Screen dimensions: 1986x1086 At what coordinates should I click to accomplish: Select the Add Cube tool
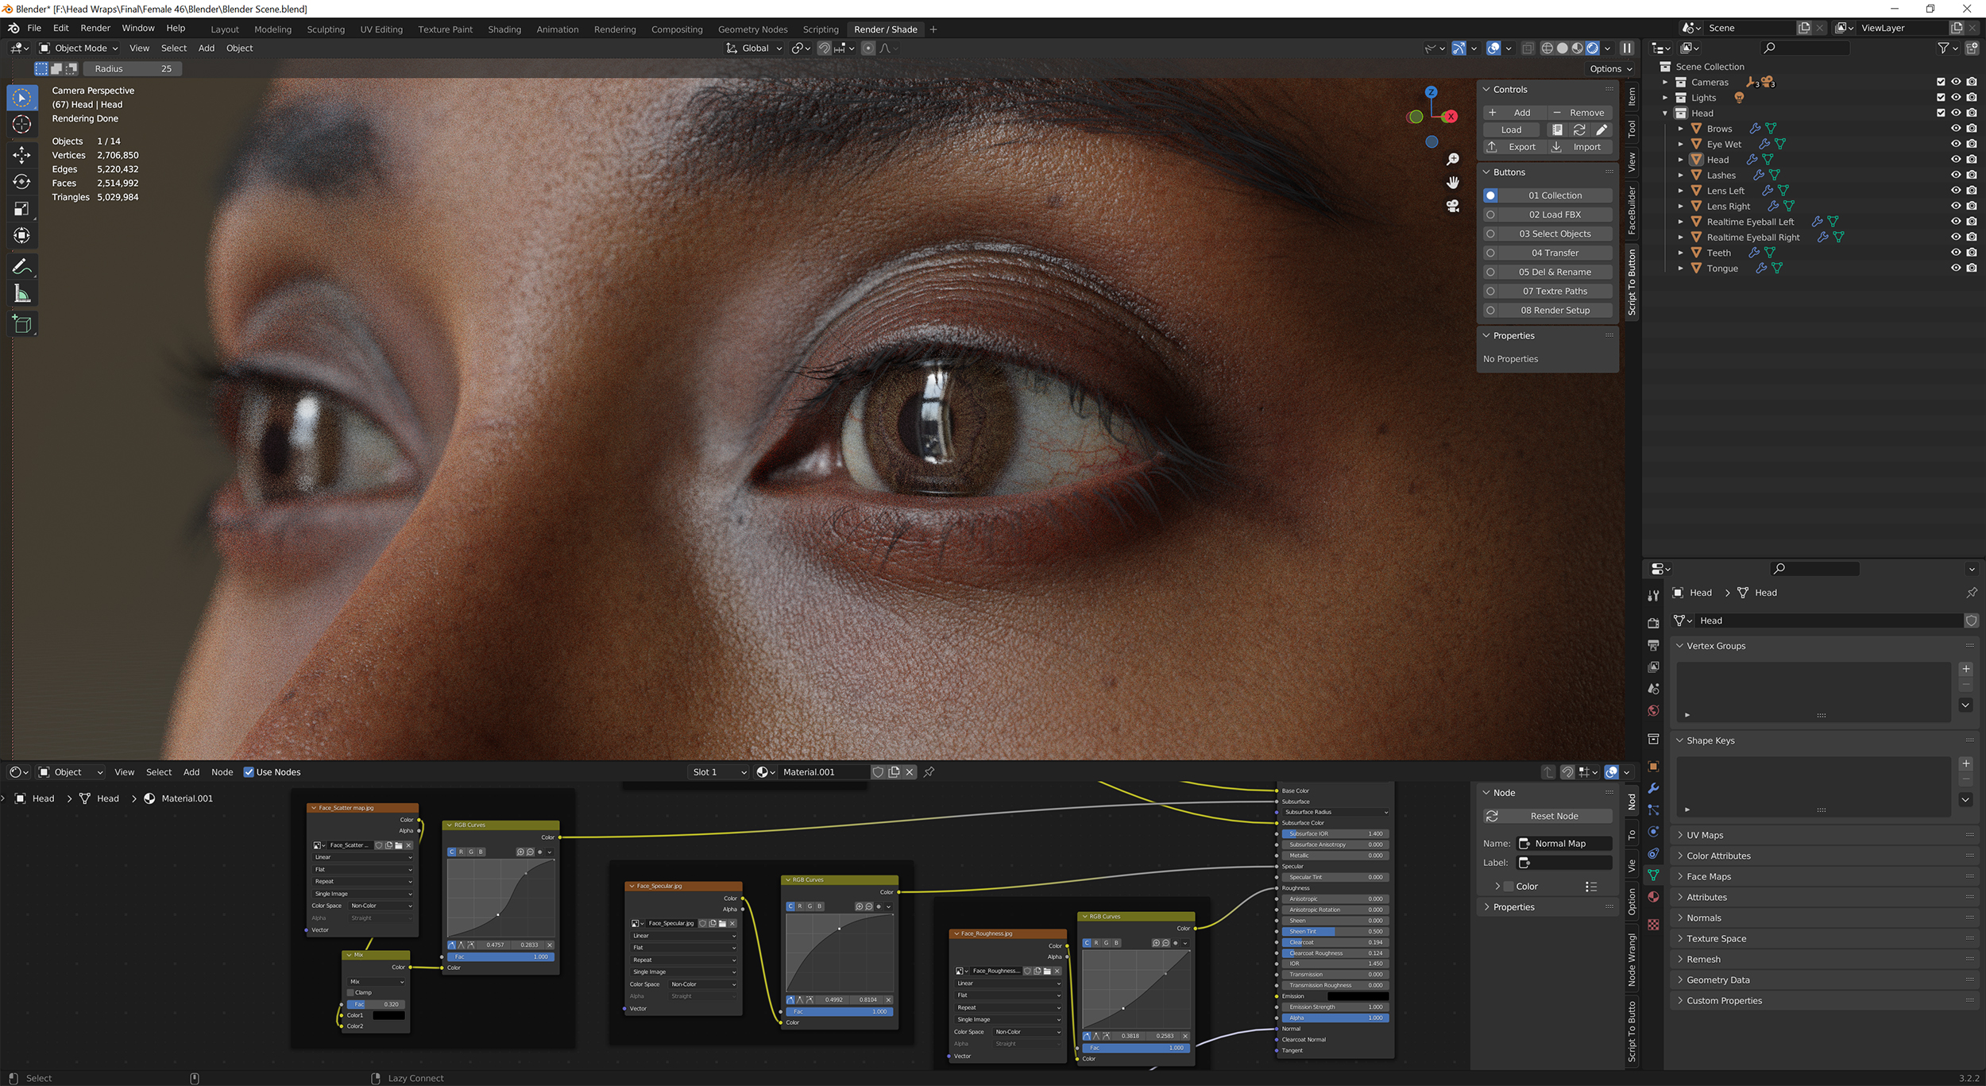point(21,323)
